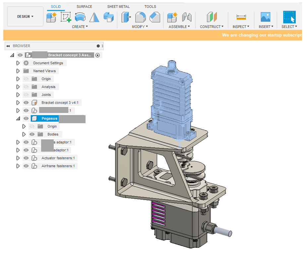Viewport: 307px width, 253px height.
Task: Open the CONSTRUCT dropdown menu
Action: [212, 27]
